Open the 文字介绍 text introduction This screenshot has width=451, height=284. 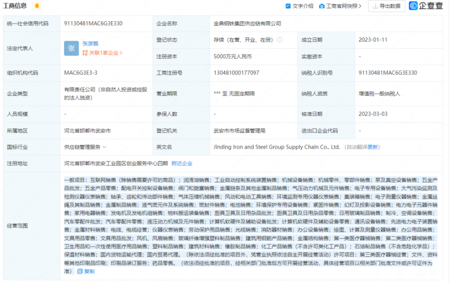pyautogui.click(x=299, y=6)
